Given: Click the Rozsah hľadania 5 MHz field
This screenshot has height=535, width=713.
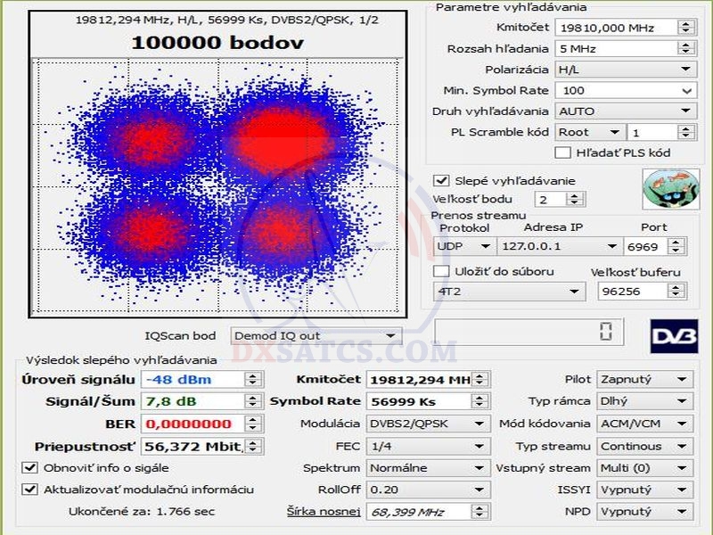Looking at the screenshot, I should click(x=615, y=49).
